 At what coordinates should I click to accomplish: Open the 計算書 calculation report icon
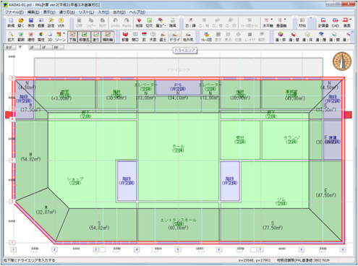pos(323,22)
